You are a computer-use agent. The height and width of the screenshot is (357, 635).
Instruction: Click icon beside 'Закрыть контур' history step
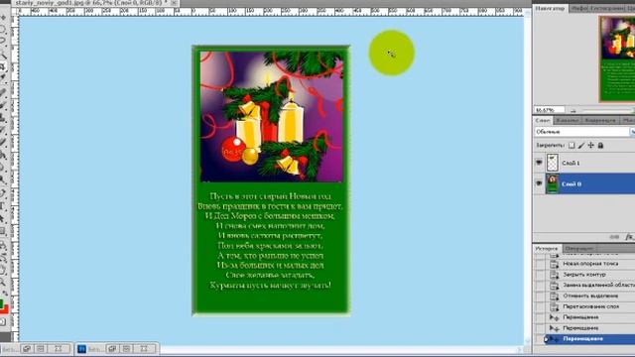[x=555, y=275]
